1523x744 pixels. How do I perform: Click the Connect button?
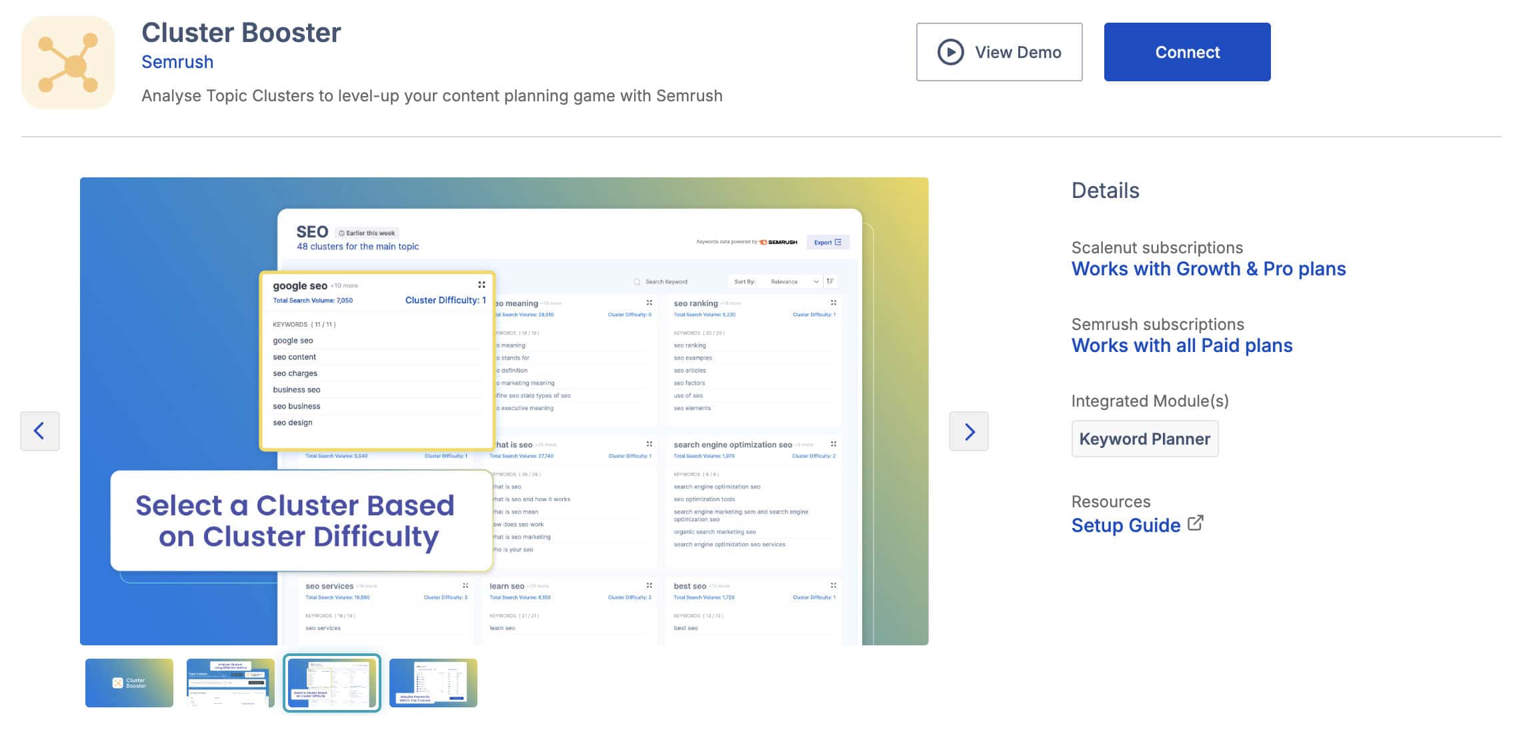(1187, 52)
